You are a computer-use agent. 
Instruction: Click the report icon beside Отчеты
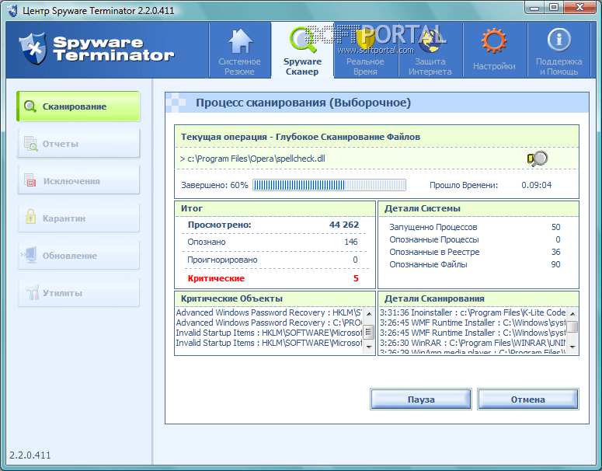[31, 143]
